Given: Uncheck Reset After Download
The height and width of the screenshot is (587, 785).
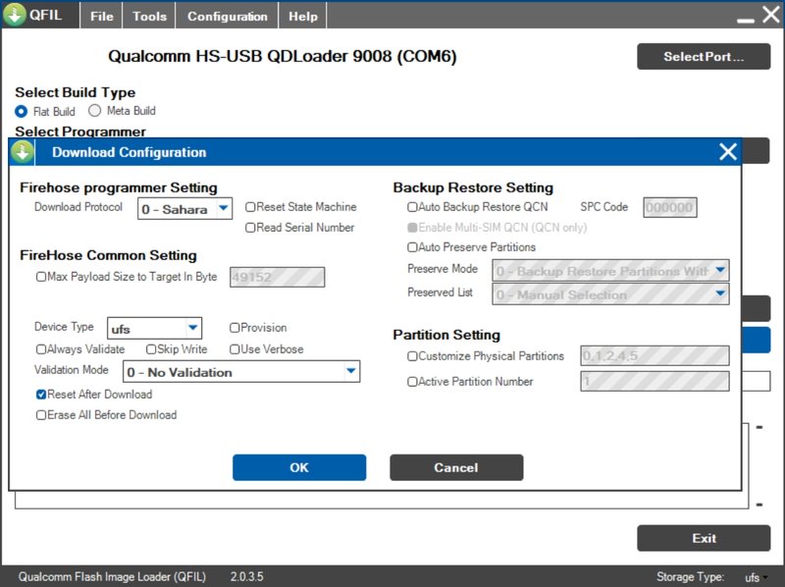Looking at the screenshot, I should point(41,395).
